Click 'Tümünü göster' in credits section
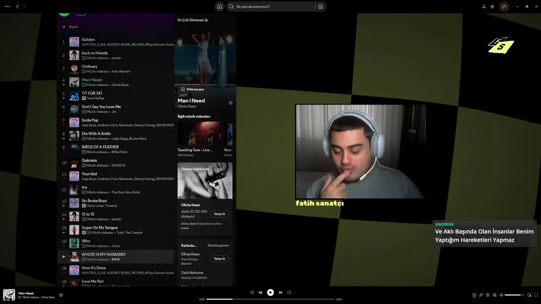 [x=218, y=245]
